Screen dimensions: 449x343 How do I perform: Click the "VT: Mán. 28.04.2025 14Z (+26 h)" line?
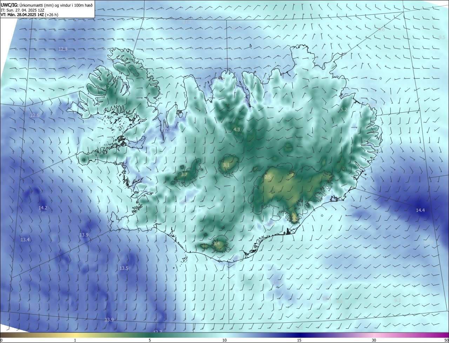[x=30, y=15]
